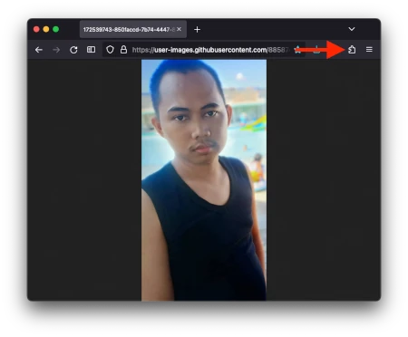This screenshot has width=408, height=337.
Task: Select the 172539743-850faccd tab
Action: tap(133, 29)
